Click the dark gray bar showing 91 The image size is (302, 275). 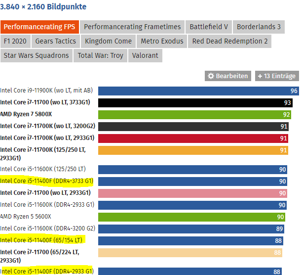pos(193,127)
